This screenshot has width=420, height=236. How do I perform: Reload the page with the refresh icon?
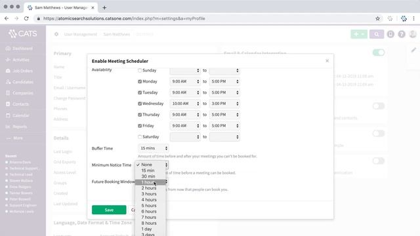26,18
